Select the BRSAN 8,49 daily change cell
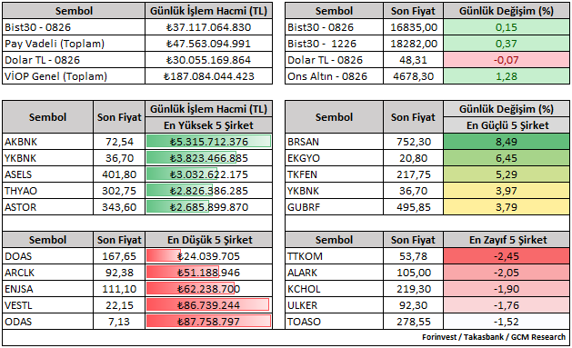 (507, 142)
